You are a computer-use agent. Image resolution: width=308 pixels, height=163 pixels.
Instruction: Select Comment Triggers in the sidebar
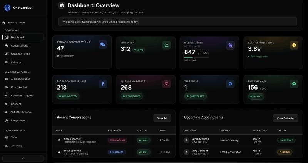coord(22,95)
